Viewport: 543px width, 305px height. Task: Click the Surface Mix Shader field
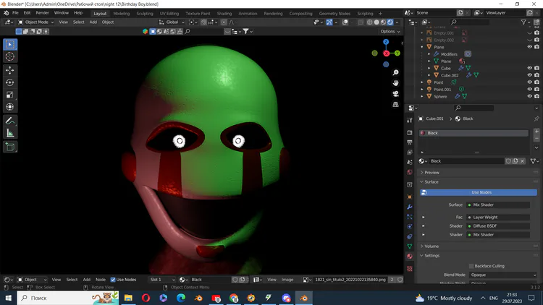click(498, 205)
